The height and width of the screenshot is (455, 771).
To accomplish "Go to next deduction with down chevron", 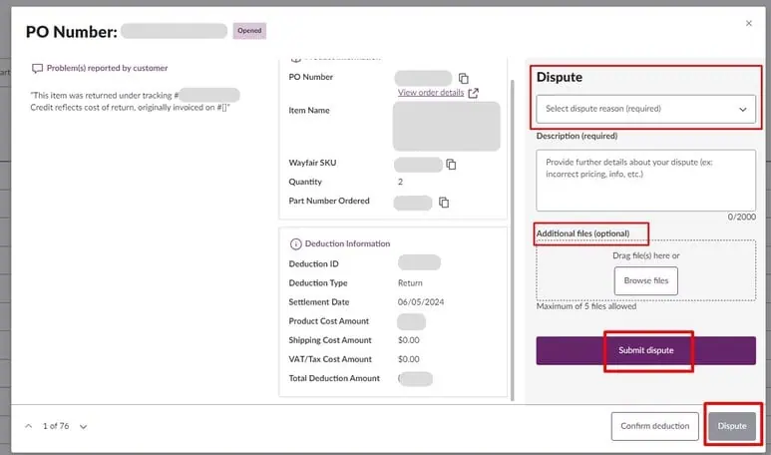I will coord(83,426).
